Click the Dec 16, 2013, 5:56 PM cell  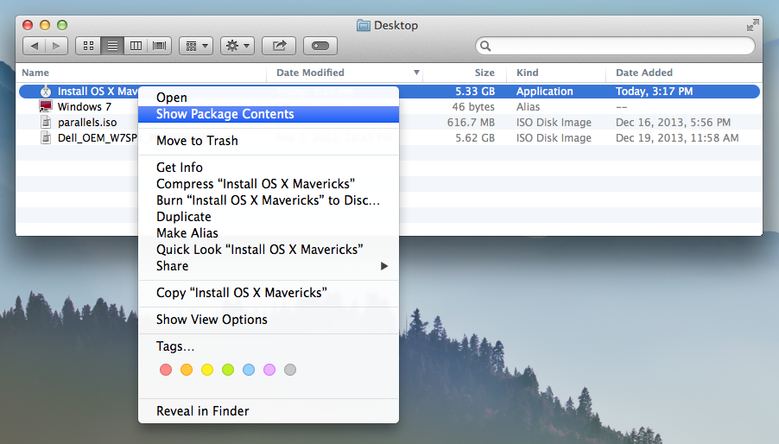[x=673, y=122]
